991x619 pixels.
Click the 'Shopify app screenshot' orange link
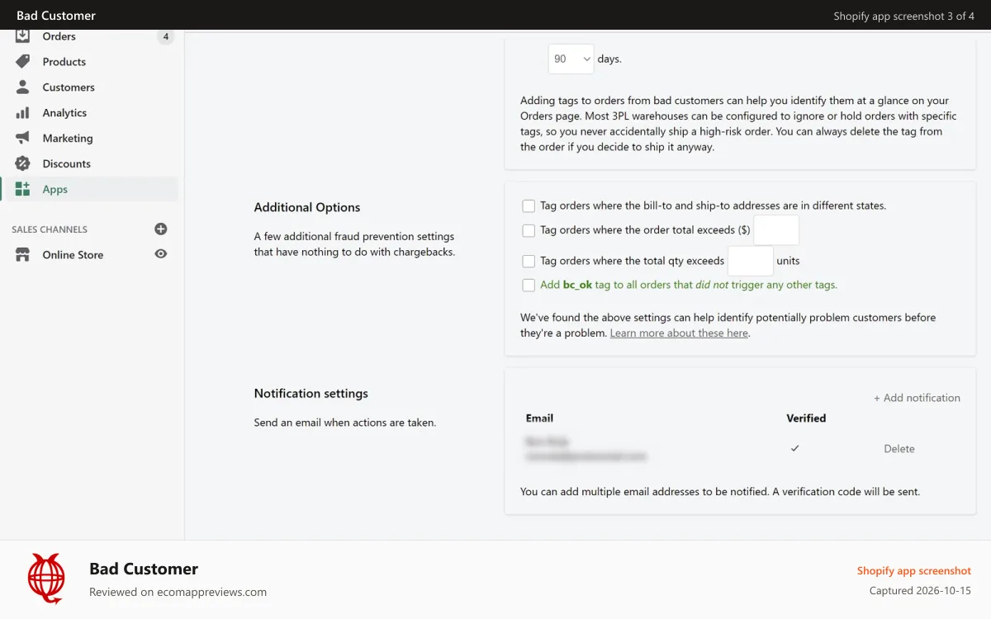(x=913, y=571)
